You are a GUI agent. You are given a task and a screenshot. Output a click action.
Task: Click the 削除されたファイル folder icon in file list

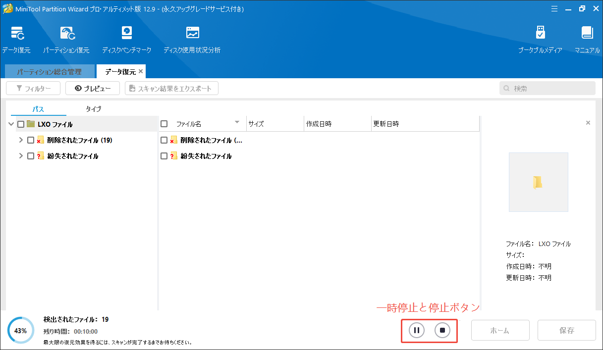point(173,140)
